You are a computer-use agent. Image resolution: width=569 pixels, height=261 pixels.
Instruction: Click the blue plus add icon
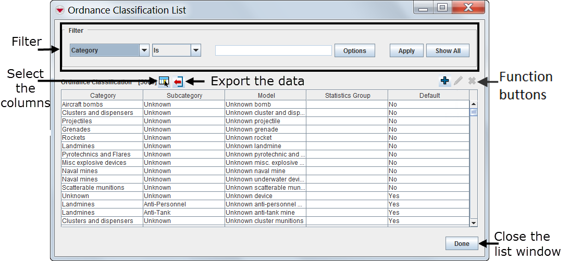click(x=444, y=81)
